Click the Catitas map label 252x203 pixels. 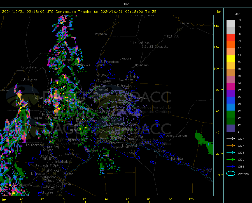(x=160, y=151)
